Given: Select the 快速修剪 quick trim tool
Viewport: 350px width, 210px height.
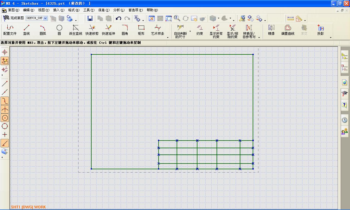Looking at the screenshot, I should coord(92,30).
